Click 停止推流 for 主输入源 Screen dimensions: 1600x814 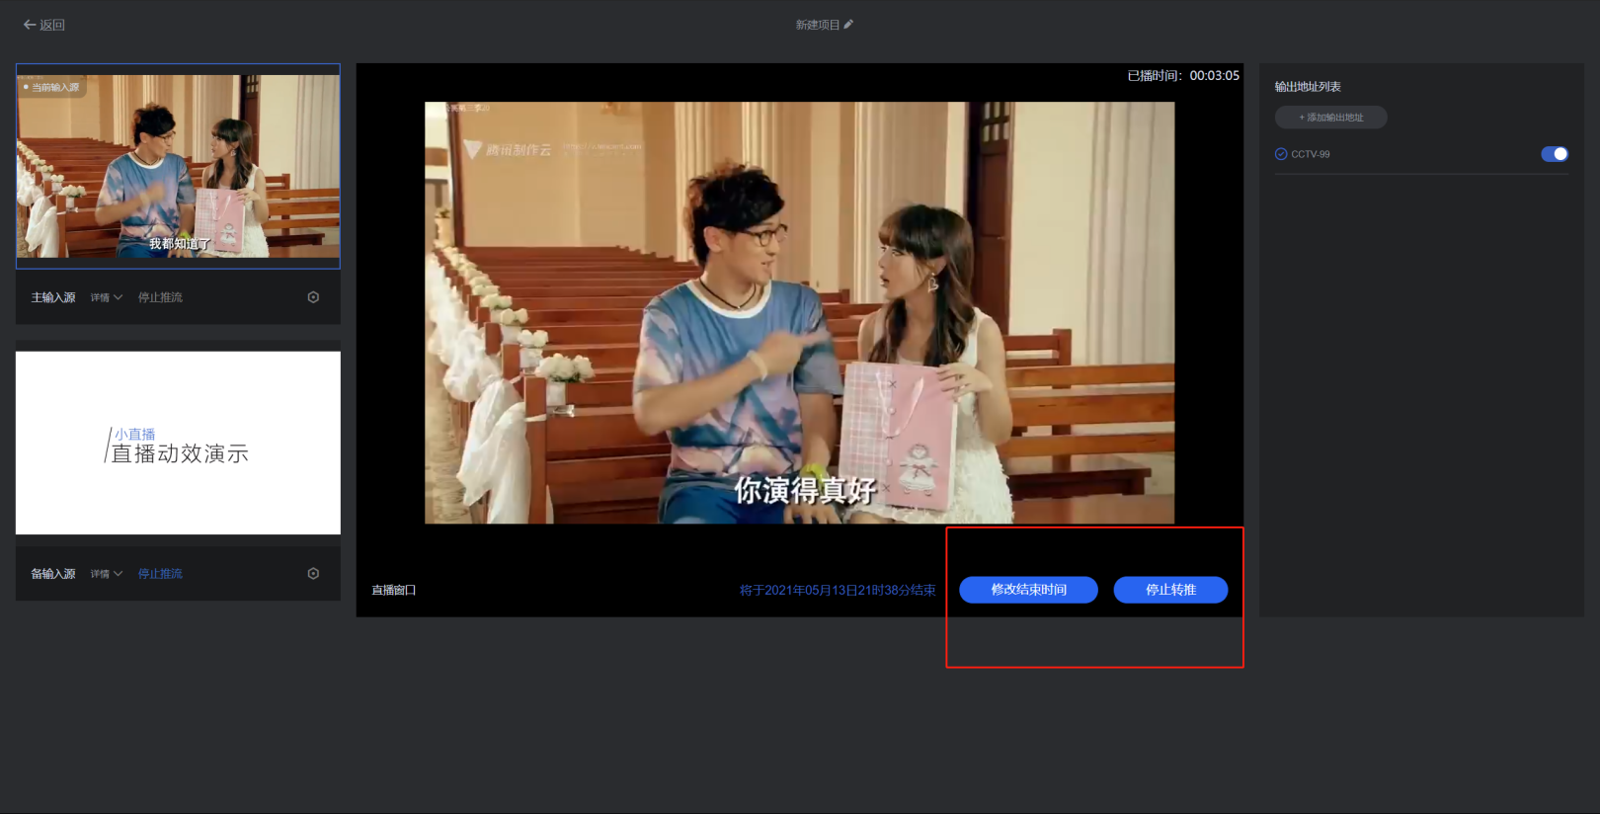pos(160,297)
